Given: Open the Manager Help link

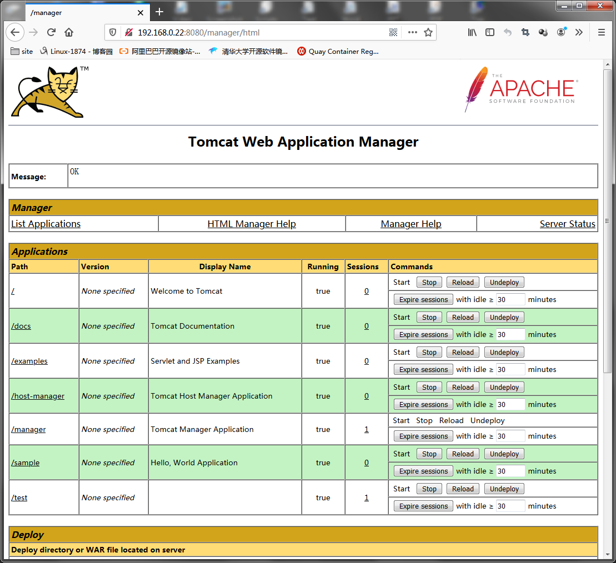Looking at the screenshot, I should pyautogui.click(x=411, y=224).
